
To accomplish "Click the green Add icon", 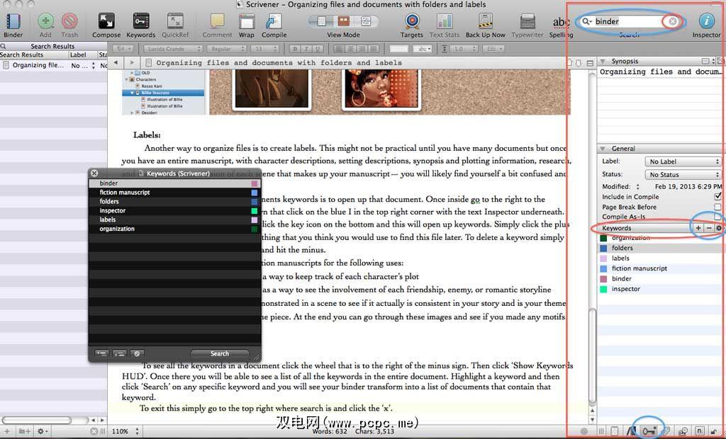I will [45, 22].
